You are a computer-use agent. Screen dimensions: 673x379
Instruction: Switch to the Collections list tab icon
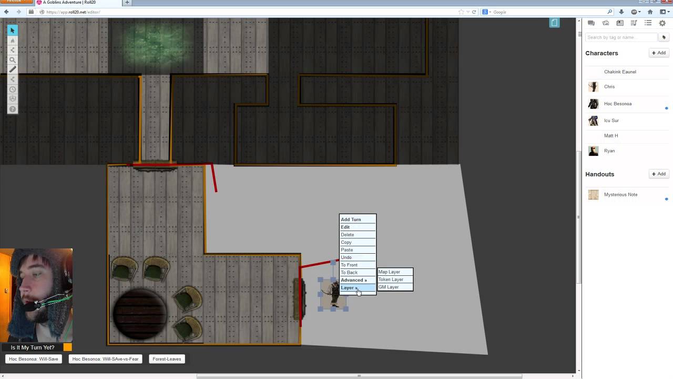[x=648, y=23]
